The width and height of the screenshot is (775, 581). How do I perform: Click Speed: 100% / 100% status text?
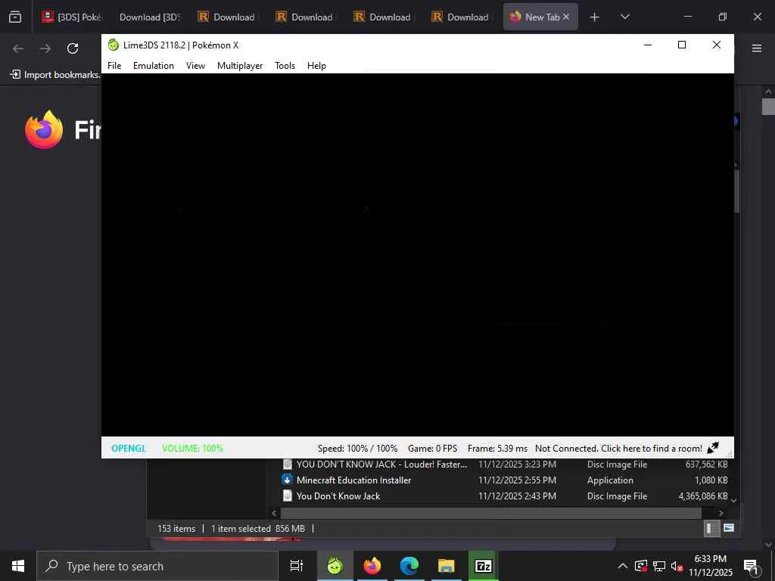tap(357, 449)
